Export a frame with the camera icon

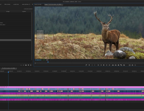click(119, 65)
